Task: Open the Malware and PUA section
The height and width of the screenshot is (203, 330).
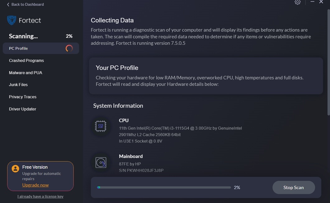Action: tap(26, 73)
